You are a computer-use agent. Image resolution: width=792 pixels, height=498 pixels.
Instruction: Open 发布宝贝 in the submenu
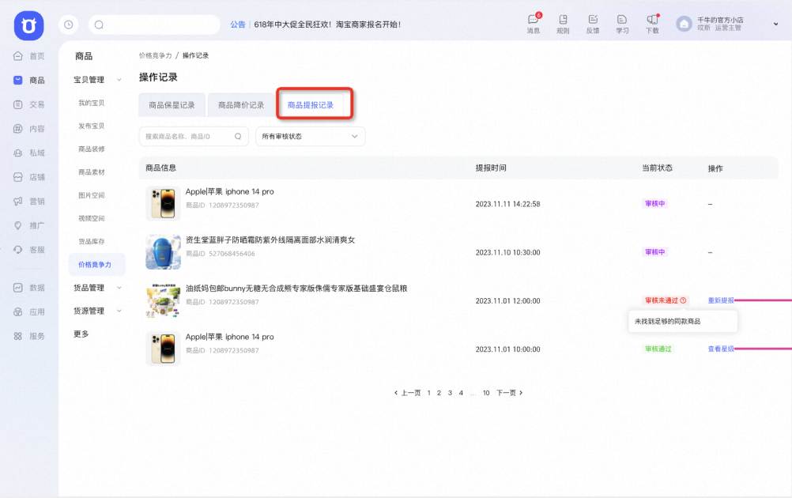pos(92,126)
